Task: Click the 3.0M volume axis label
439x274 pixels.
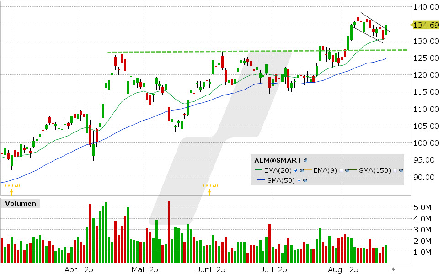Action: tap(422, 230)
